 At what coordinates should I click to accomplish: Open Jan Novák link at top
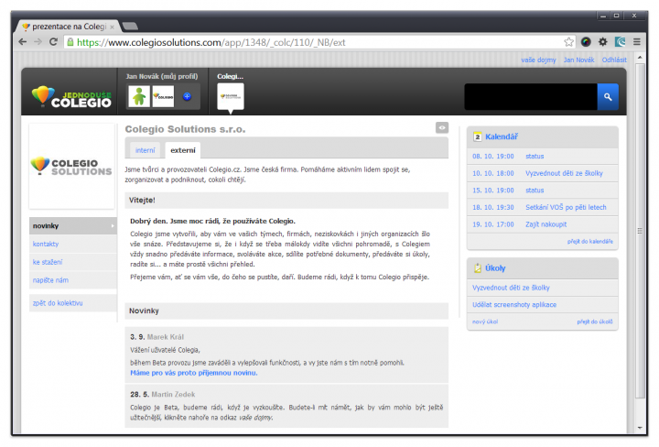578,60
